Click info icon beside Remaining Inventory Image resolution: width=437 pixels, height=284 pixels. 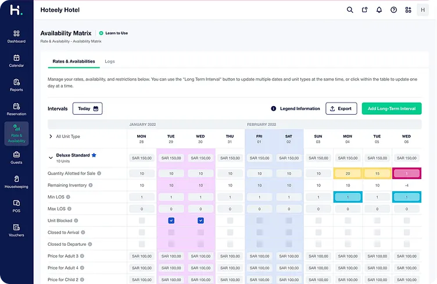coord(91,185)
